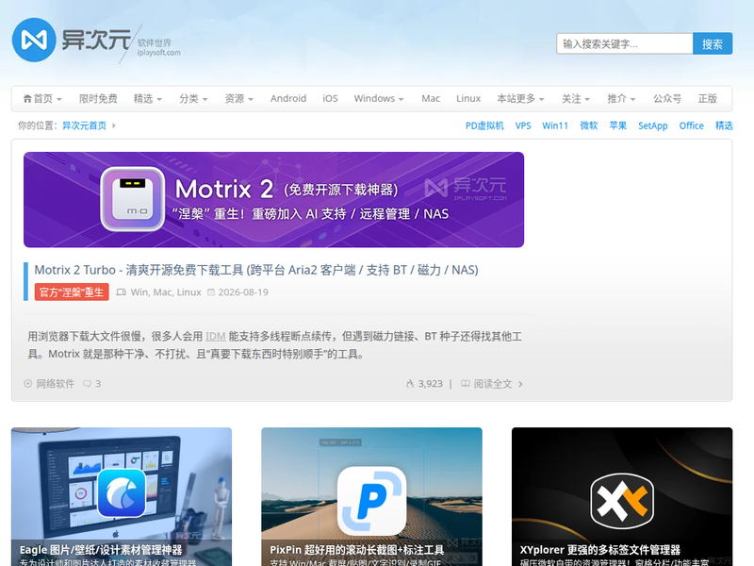754x566 pixels.
Task: Open the Win11 quick link
Action: (x=555, y=125)
